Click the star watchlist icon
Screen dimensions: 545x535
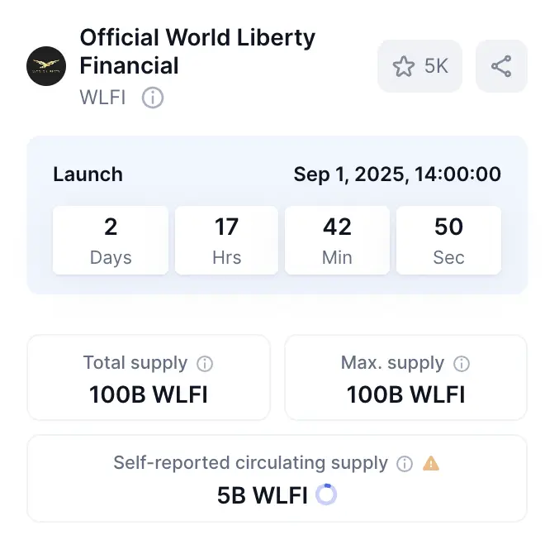pyautogui.click(x=404, y=66)
